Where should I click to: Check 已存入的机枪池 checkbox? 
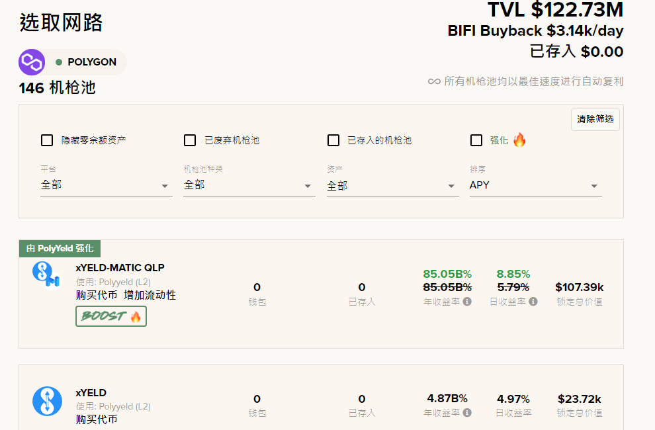coord(333,140)
